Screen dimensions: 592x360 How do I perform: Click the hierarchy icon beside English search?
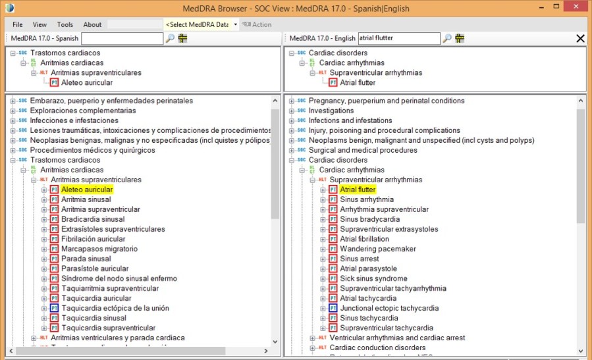460,38
